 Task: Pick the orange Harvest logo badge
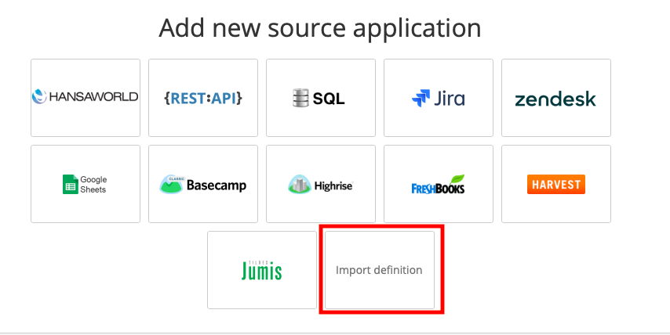[555, 184]
